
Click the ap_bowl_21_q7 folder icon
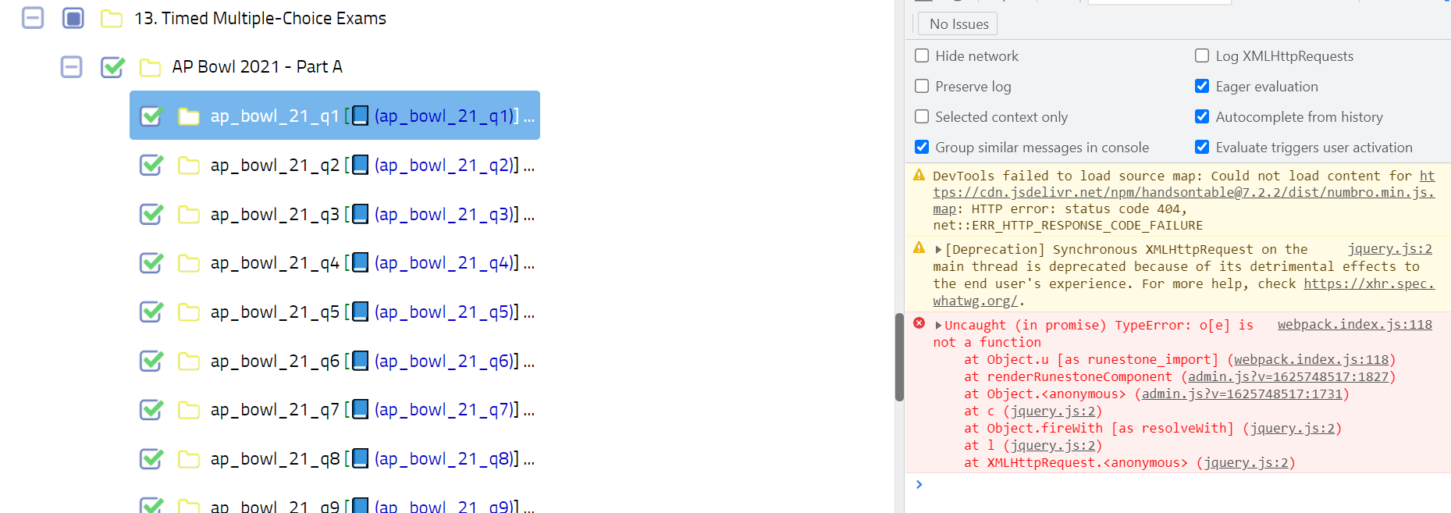tap(189, 410)
